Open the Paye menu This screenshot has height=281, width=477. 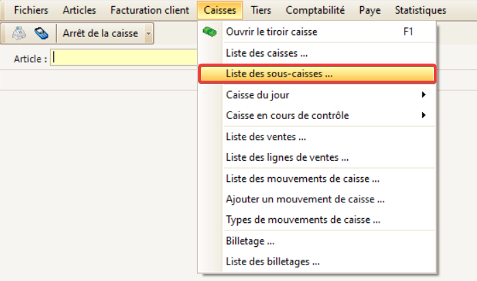(370, 10)
